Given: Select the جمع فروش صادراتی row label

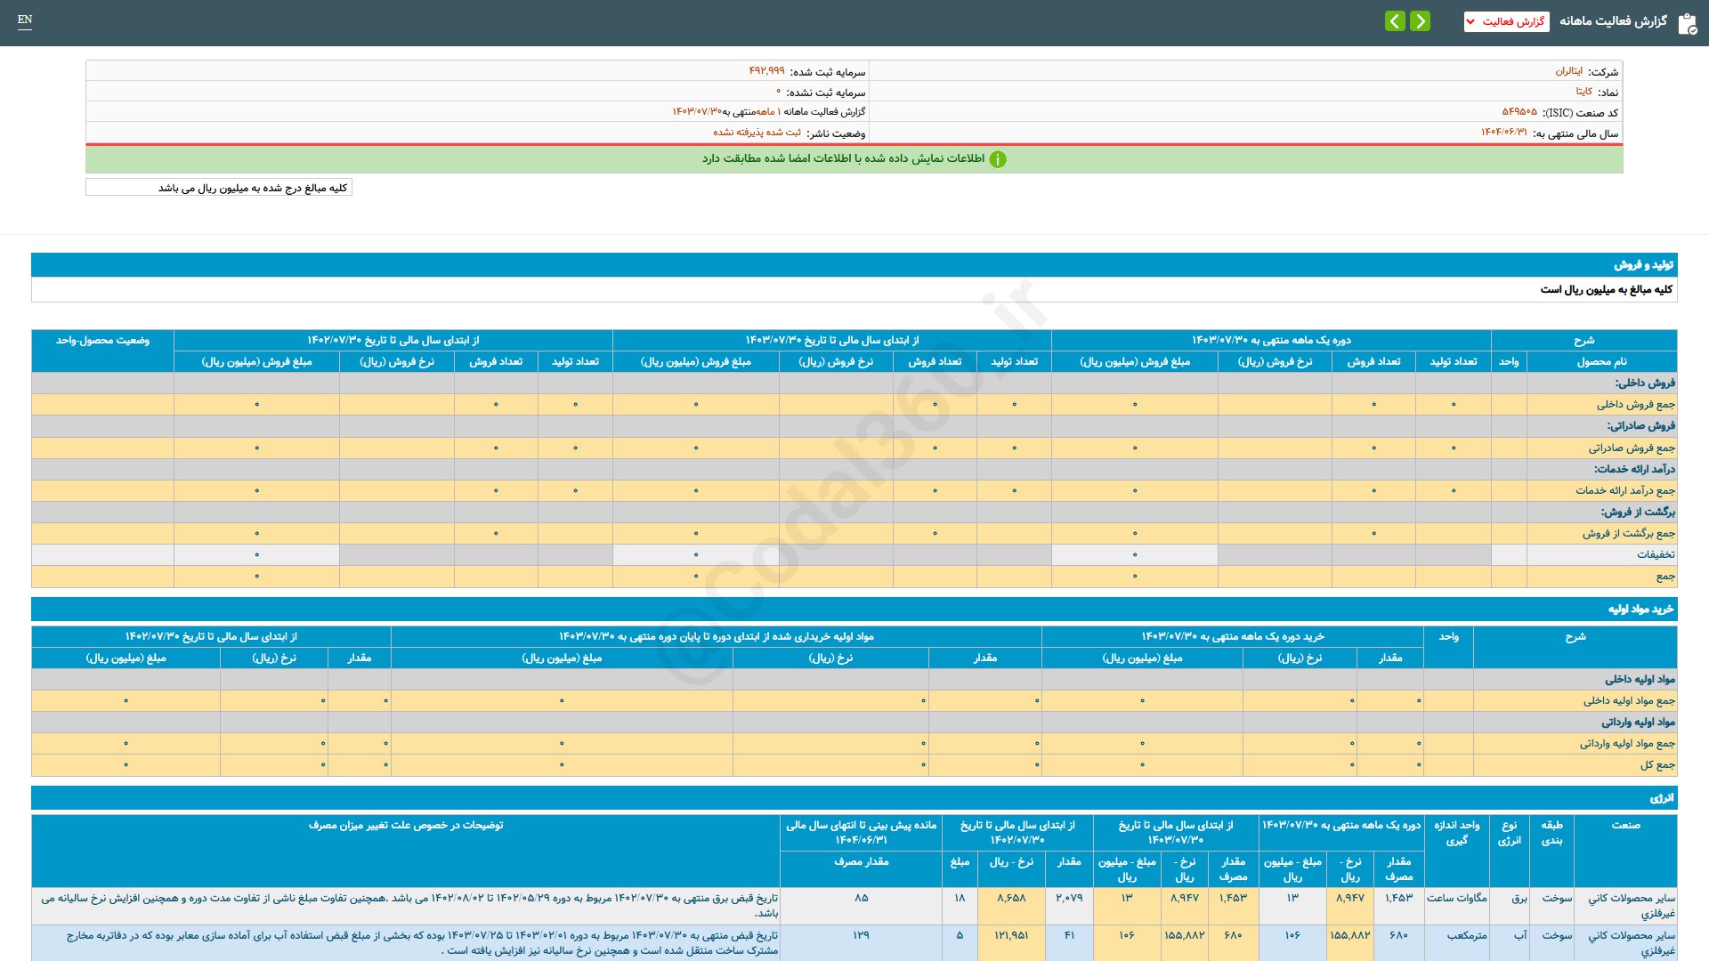Looking at the screenshot, I should pyautogui.click(x=1632, y=448).
